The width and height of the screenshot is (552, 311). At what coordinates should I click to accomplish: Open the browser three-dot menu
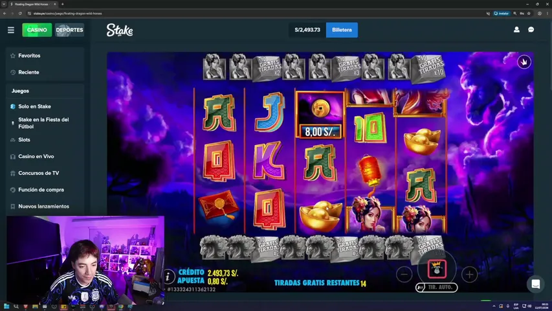[x=547, y=14]
